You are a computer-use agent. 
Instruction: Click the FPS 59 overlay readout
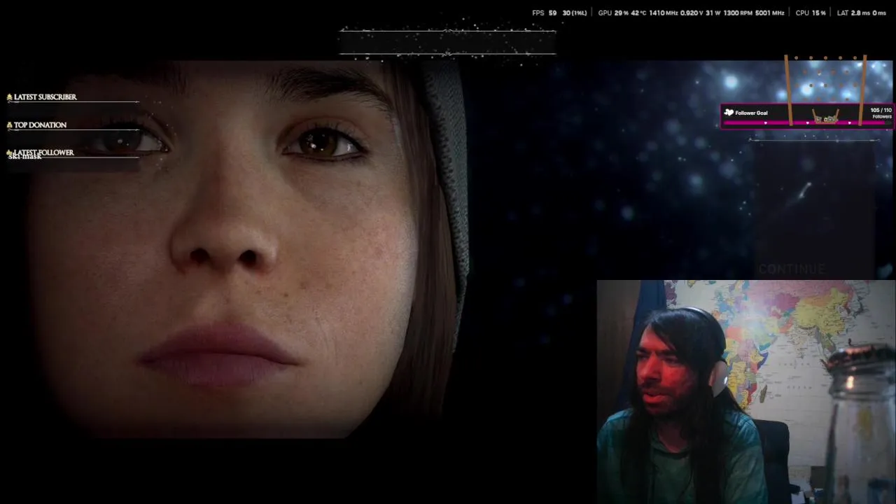pos(545,13)
